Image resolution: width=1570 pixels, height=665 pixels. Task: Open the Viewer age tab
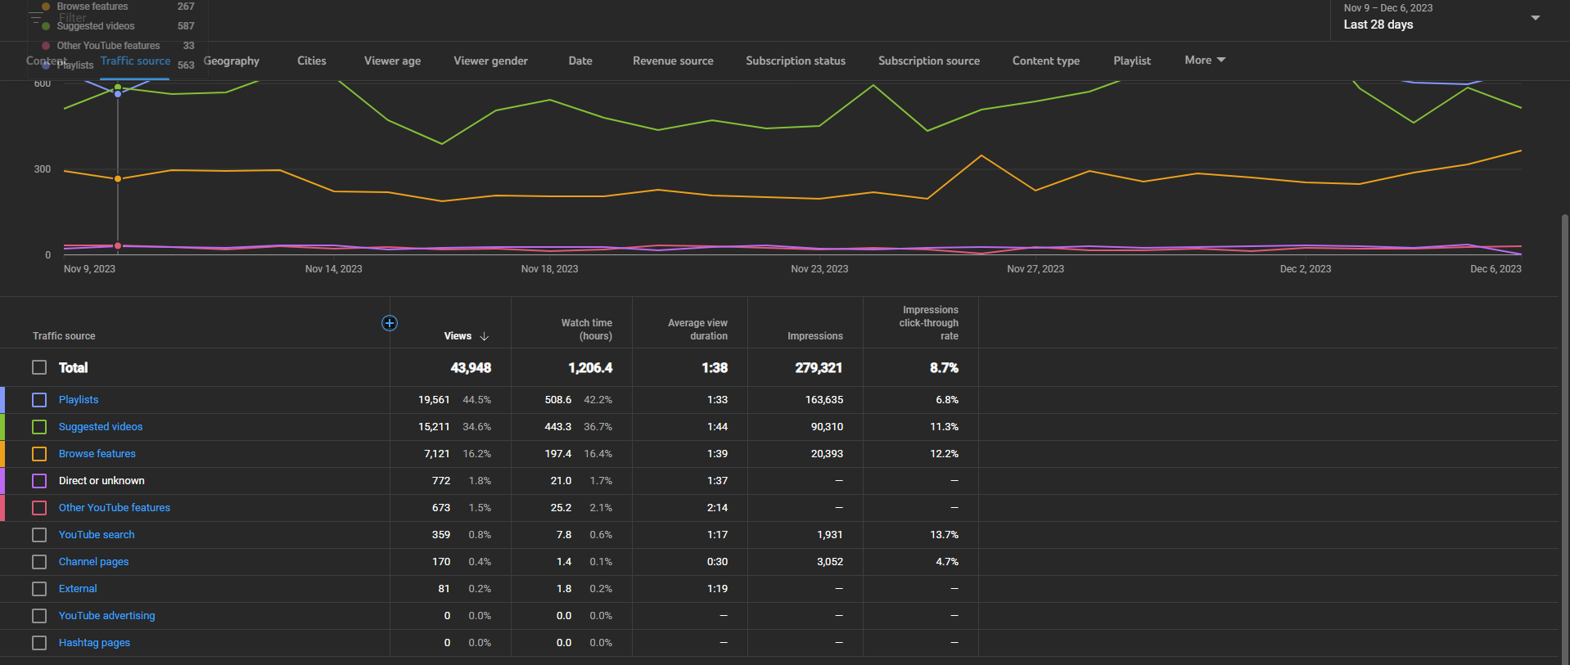(392, 61)
